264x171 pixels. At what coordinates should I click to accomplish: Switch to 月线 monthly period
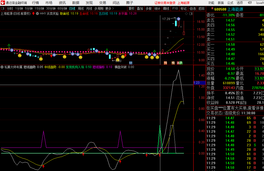pos(89,8)
